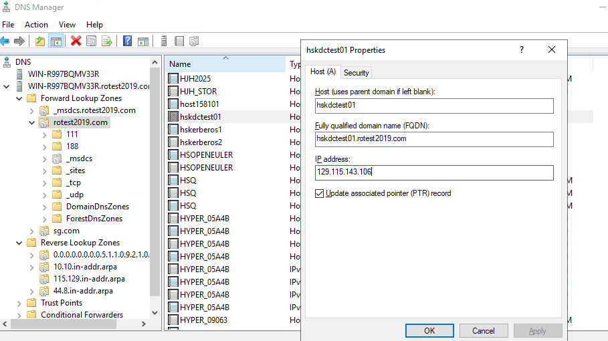Image resolution: width=608 pixels, height=341 pixels.
Task: Expand _msdcs.rotest2019.com zone
Action: tap(32, 111)
